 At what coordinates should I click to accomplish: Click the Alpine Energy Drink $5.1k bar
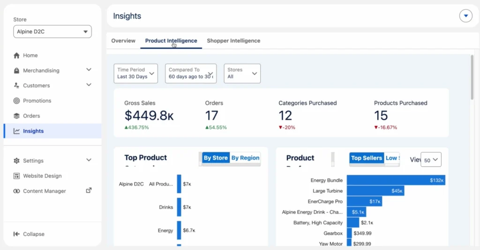[x=356, y=212]
